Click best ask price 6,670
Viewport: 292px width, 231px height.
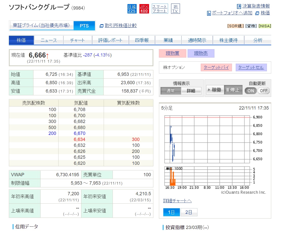pos(80,133)
